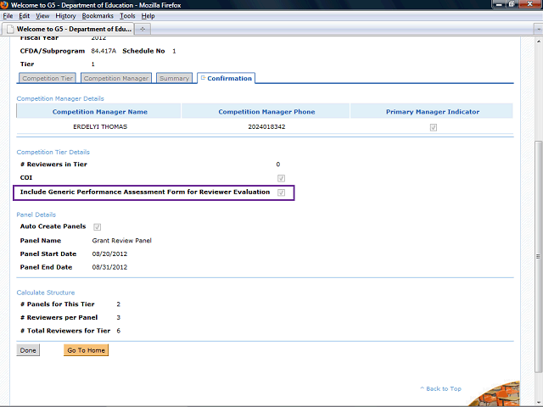Follow the Back to Top link
Screen dimensions: 543x407
click(440, 388)
